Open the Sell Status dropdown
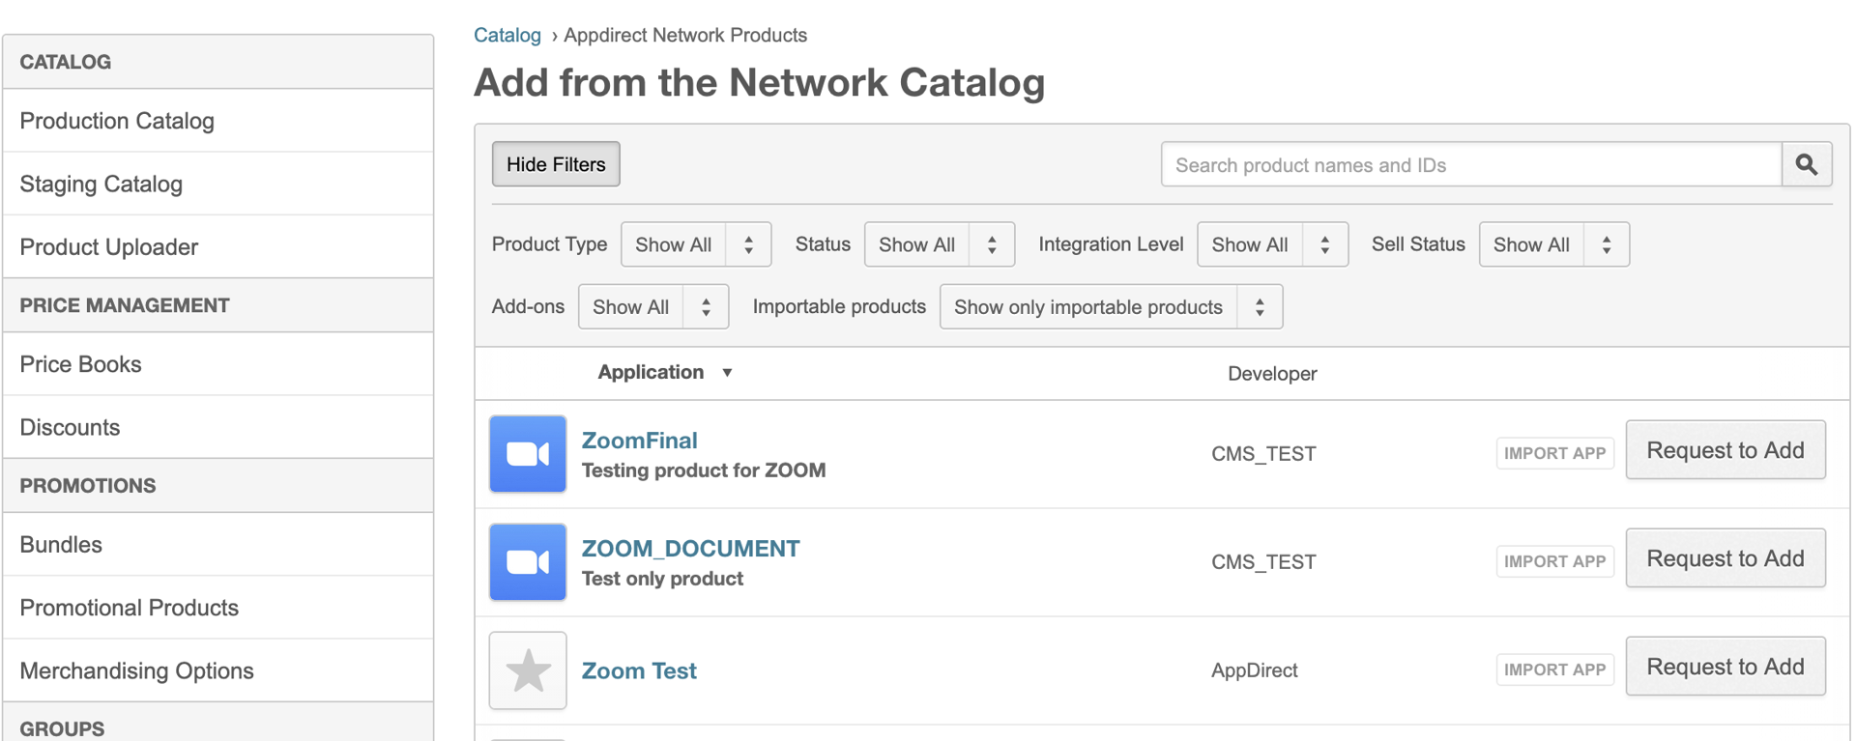Viewport: 1856px width, 741px height. click(x=1552, y=244)
